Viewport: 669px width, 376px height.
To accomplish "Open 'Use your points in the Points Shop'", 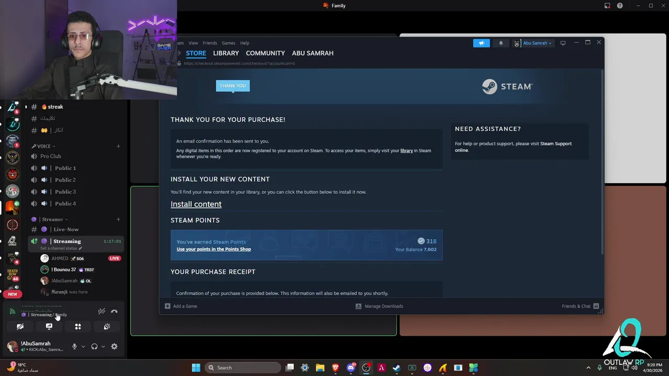I will [x=214, y=249].
